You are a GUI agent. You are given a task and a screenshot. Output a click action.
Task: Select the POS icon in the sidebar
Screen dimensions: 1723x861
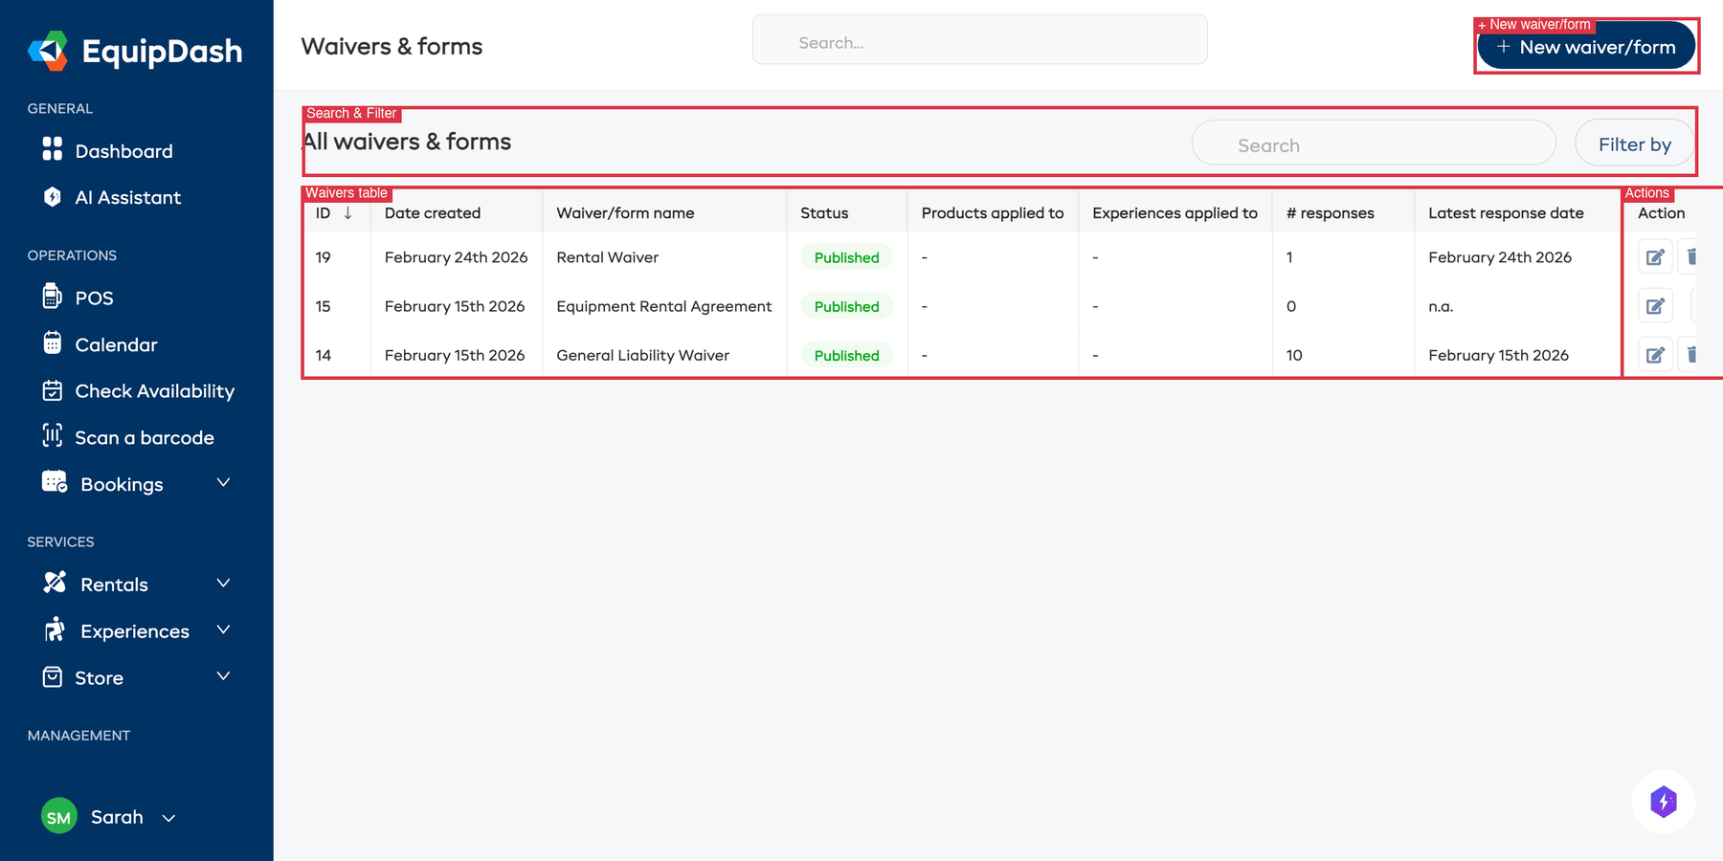pyautogui.click(x=53, y=298)
